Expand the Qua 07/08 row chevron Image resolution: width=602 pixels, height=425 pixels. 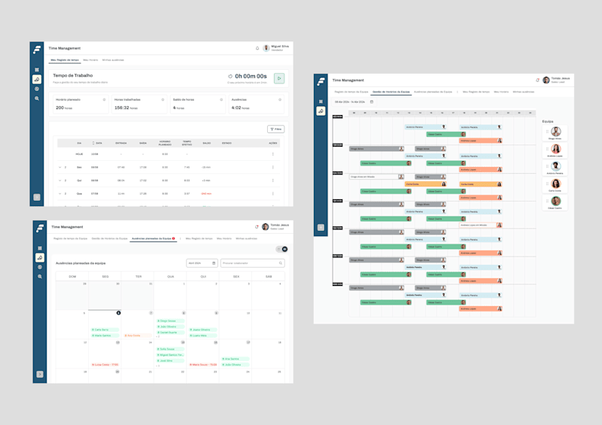point(60,193)
